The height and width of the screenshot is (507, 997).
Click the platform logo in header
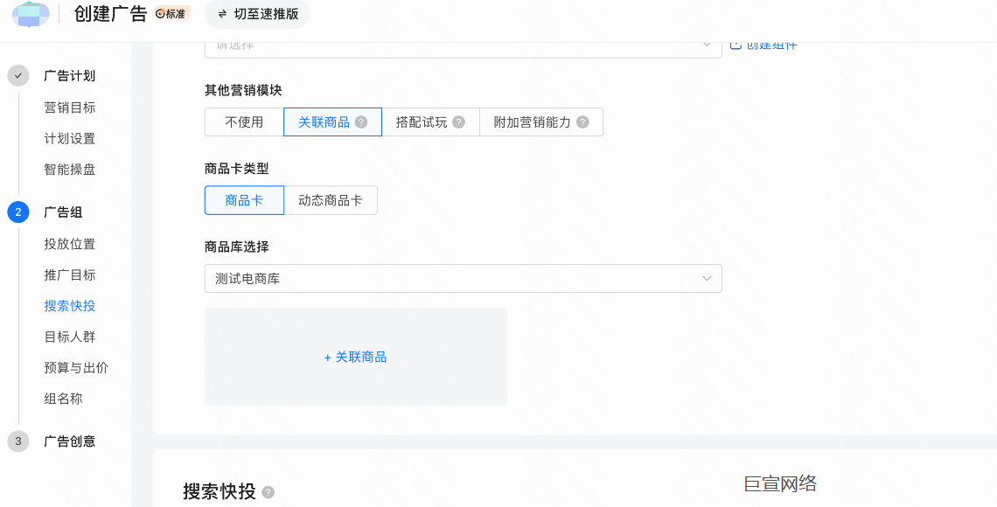point(31,14)
